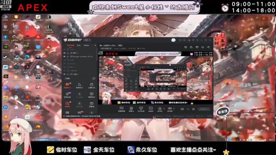Toggle lock on Bongo Cat Mver source
The width and height of the screenshot is (276, 155).
point(68,56)
